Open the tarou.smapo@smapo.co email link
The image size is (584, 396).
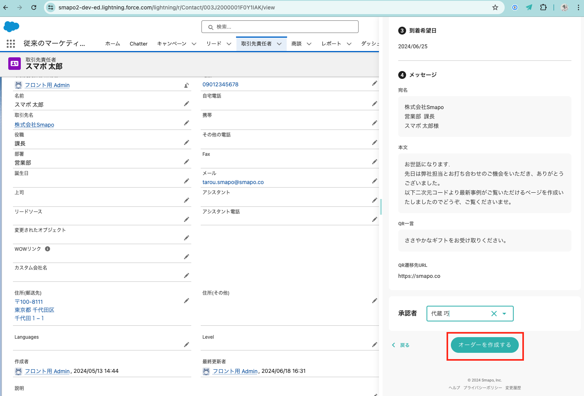[233, 182]
